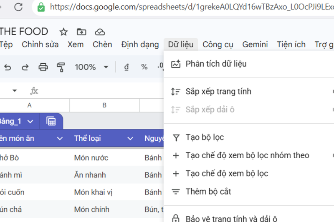The height and width of the screenshot is (222, 334).
Task: Open the Tệp menu
Action: [6, 45]
